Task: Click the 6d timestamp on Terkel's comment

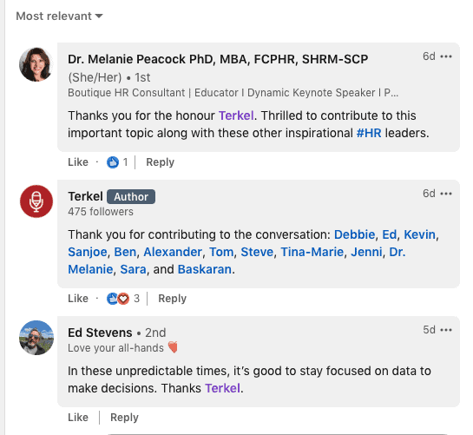Action: 429,194
